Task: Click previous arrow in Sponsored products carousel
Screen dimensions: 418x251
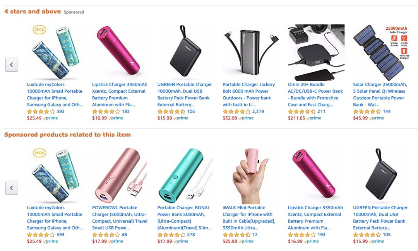Action: pos(12,188)
